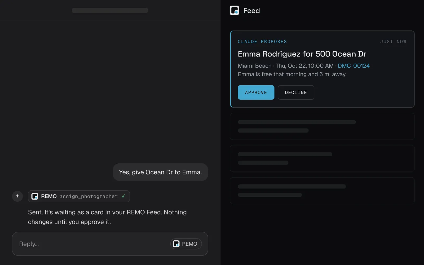Click the REMO connector chip in the reply box

tap(186, 244)
